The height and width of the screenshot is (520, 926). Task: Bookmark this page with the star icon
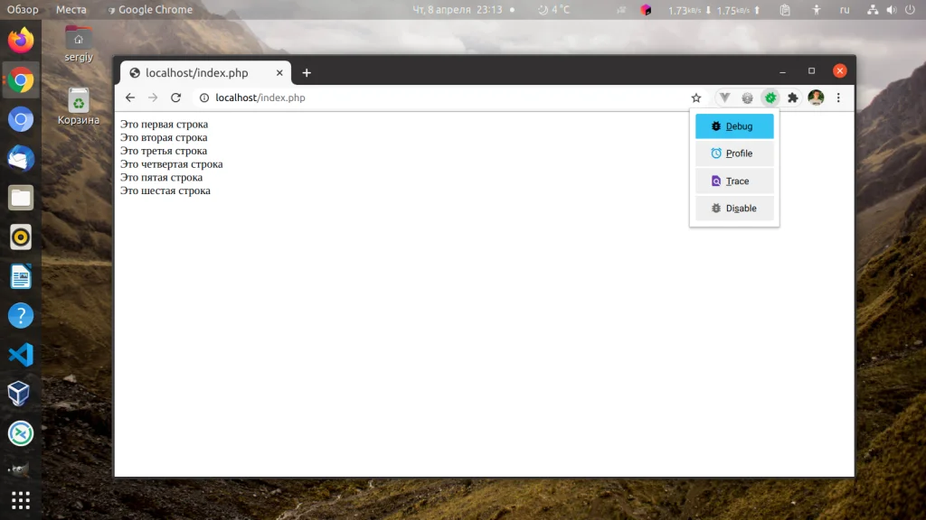click(x=696, y=97)
